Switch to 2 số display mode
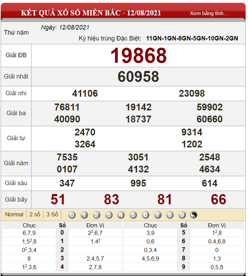This screenshot has width=248, height=276. 35,214
